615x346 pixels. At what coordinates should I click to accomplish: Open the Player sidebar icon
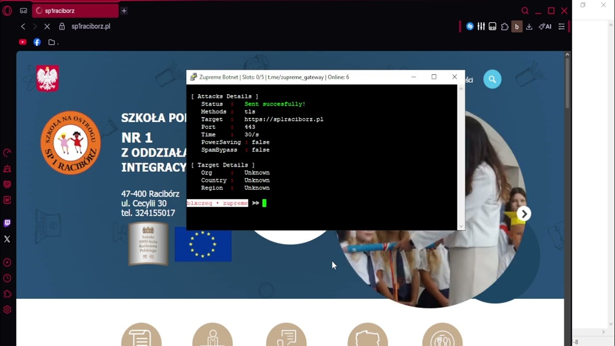7,262
